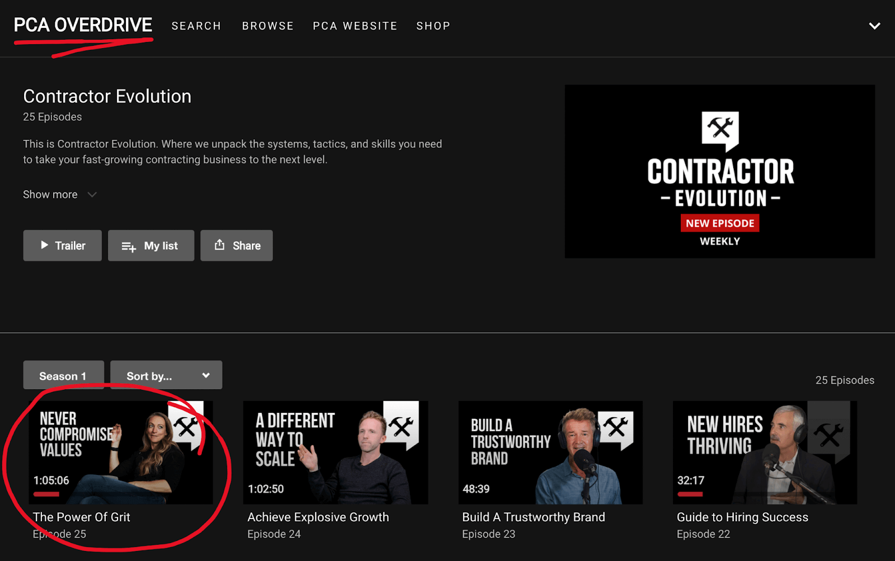Click the Episode 24 label
This screenshot has width=895, height=561.
coord(274,534)
